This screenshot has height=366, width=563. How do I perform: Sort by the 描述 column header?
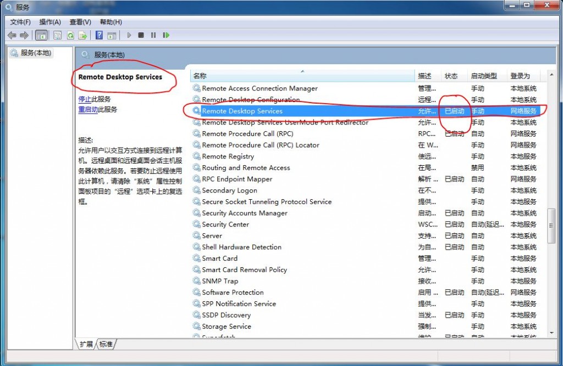[428, 76]
